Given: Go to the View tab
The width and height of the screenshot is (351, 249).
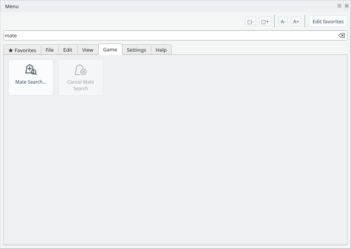Looking at the screenshot, I should pos(88,50).
